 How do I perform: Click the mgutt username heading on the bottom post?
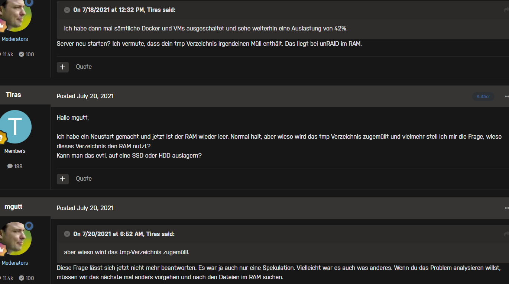(13, 207)
